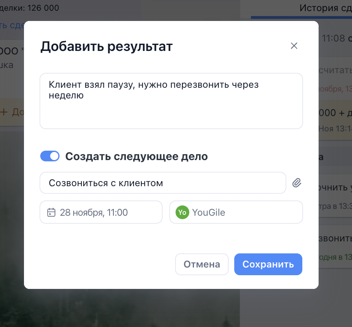This screenshot has width=352, height=327.
Task: Close the Добавить результат dialog with X
Action: click(x=294, y=46)
